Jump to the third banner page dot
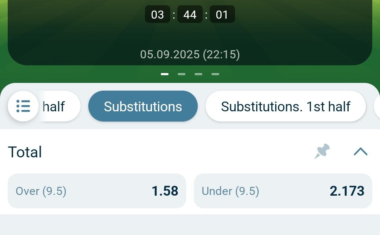The height and width of the screenshot is (235, 380). (x=198, y=74)
